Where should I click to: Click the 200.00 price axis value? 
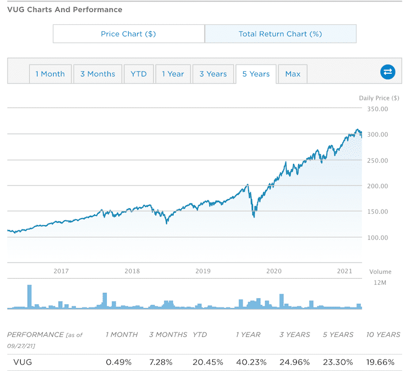pyautogui.click(x=377, y=186)
